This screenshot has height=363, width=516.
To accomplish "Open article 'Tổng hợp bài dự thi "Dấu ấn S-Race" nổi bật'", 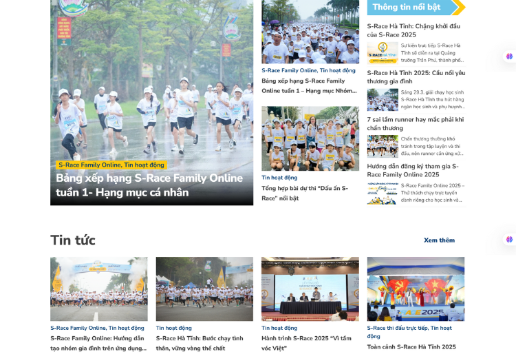I will 305,193.
